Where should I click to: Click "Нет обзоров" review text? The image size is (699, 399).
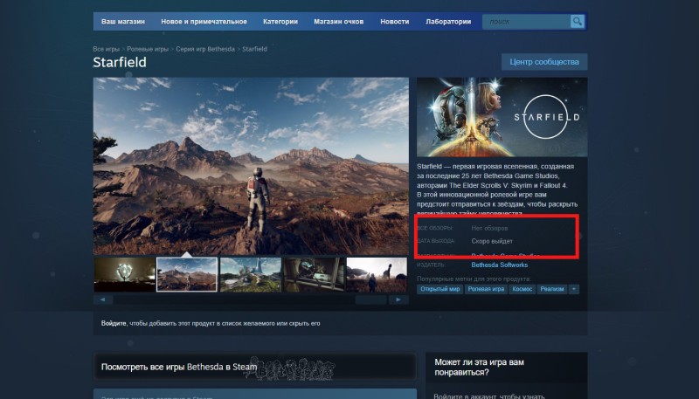(x=489, y=228)
